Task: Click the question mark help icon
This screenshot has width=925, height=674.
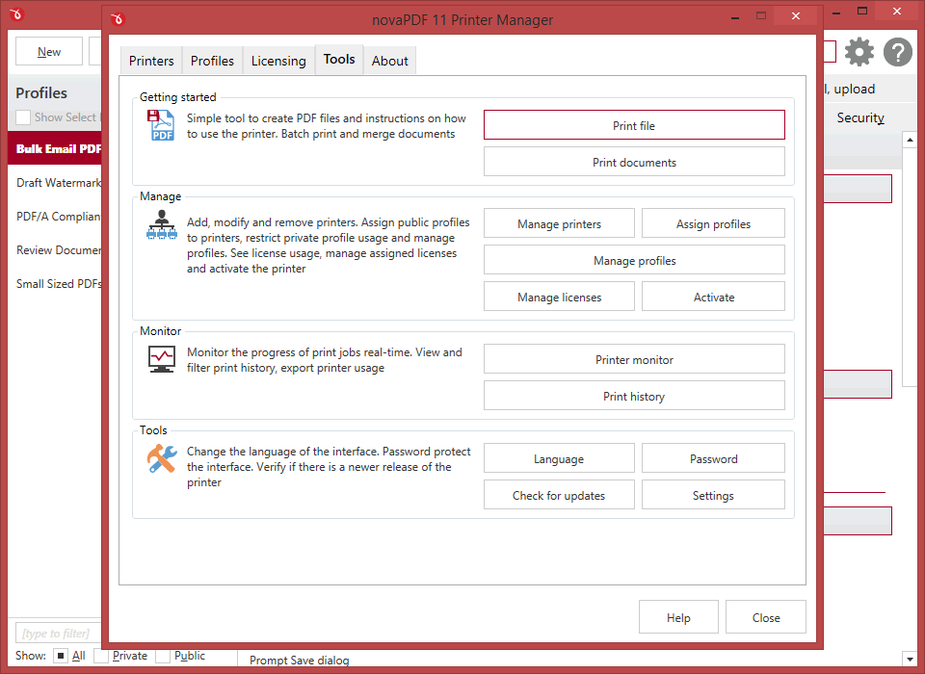Action: (x=897, y=52)
